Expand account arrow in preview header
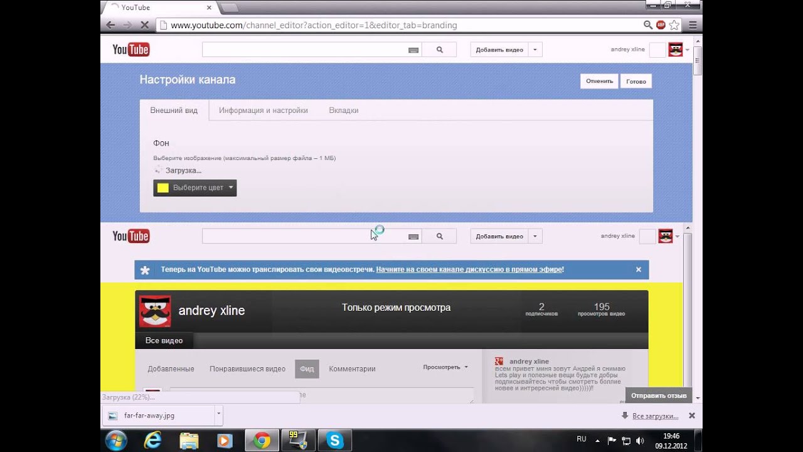803x452 pixels. 678,237
